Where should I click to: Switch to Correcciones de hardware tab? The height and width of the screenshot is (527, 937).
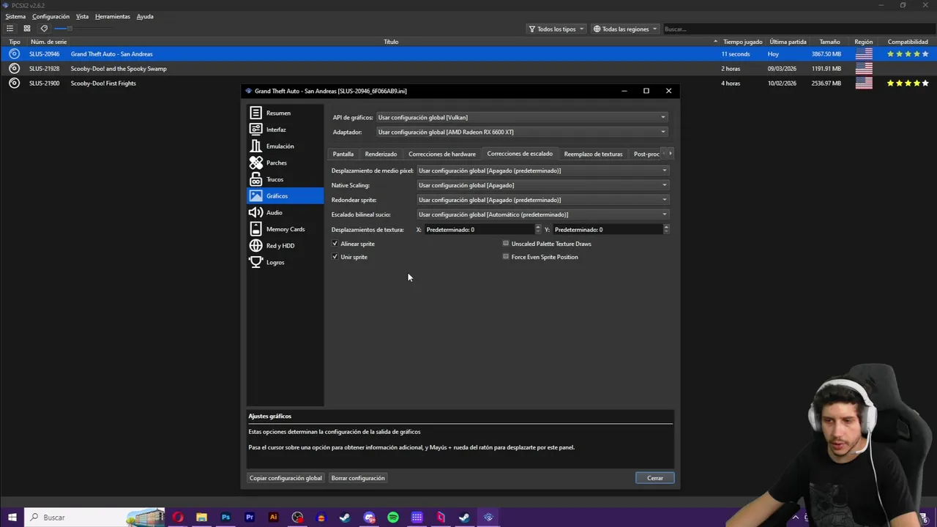click(x=442, y=154)
